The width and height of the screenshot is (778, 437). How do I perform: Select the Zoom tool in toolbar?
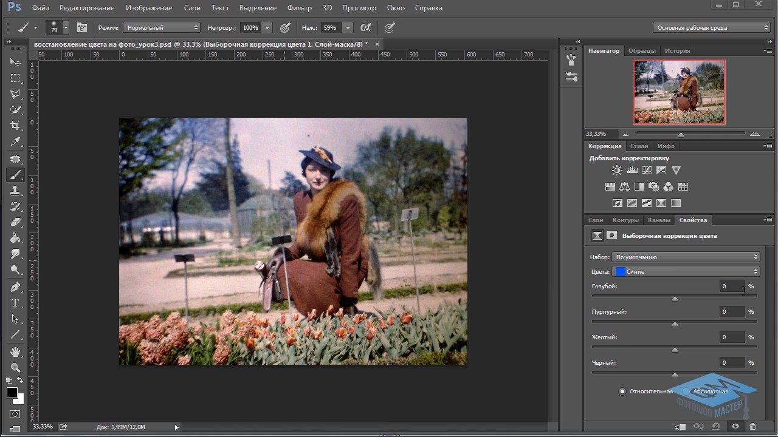coord(15,368)
